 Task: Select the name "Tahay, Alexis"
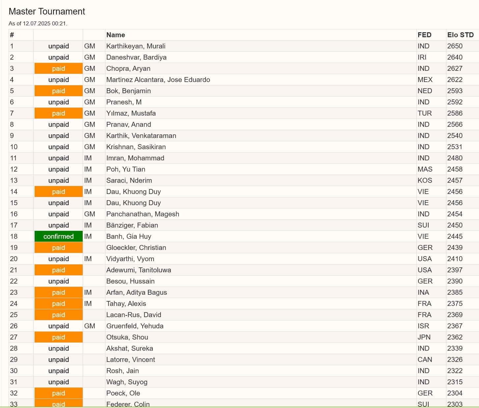126,304
